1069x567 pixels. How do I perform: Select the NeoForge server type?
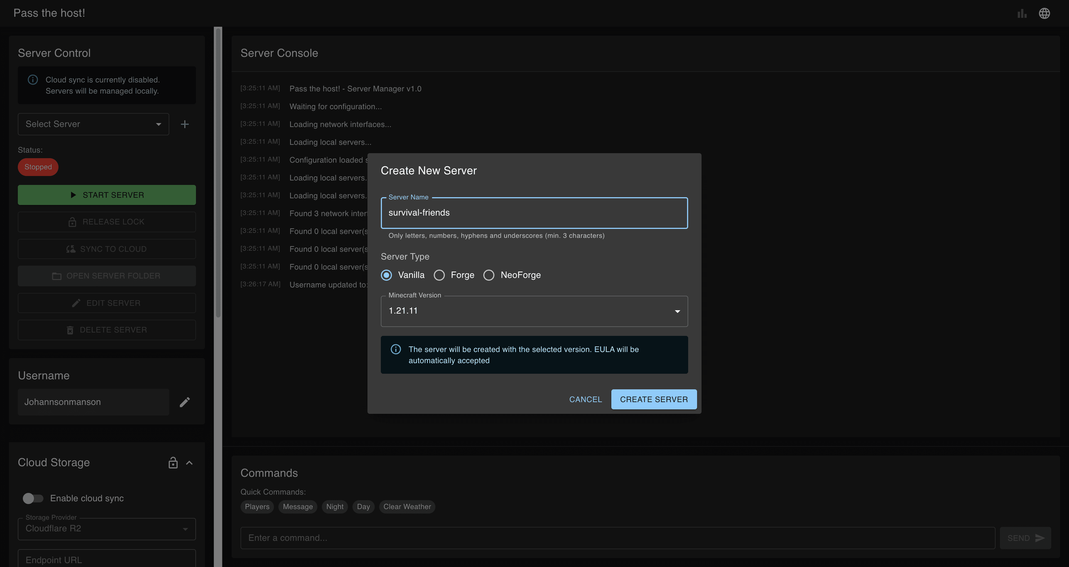(x=489, y=275)
